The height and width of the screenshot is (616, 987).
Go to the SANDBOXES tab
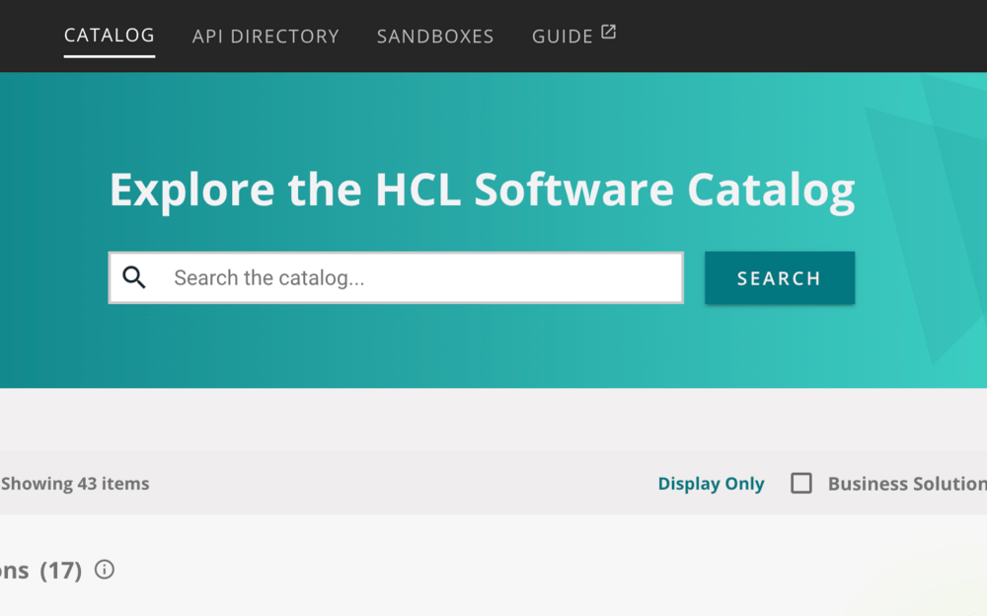[435, 37]
